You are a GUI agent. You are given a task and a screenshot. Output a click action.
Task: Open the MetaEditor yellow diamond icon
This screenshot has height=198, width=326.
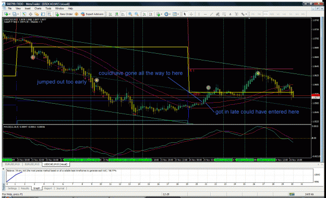tap(76, 14)
